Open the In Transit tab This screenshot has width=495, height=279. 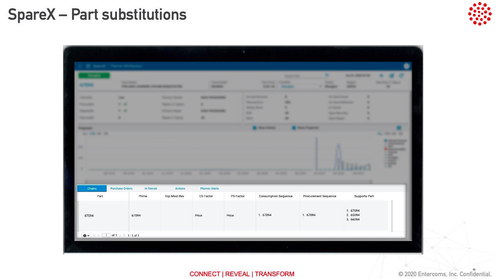(151, 189)
